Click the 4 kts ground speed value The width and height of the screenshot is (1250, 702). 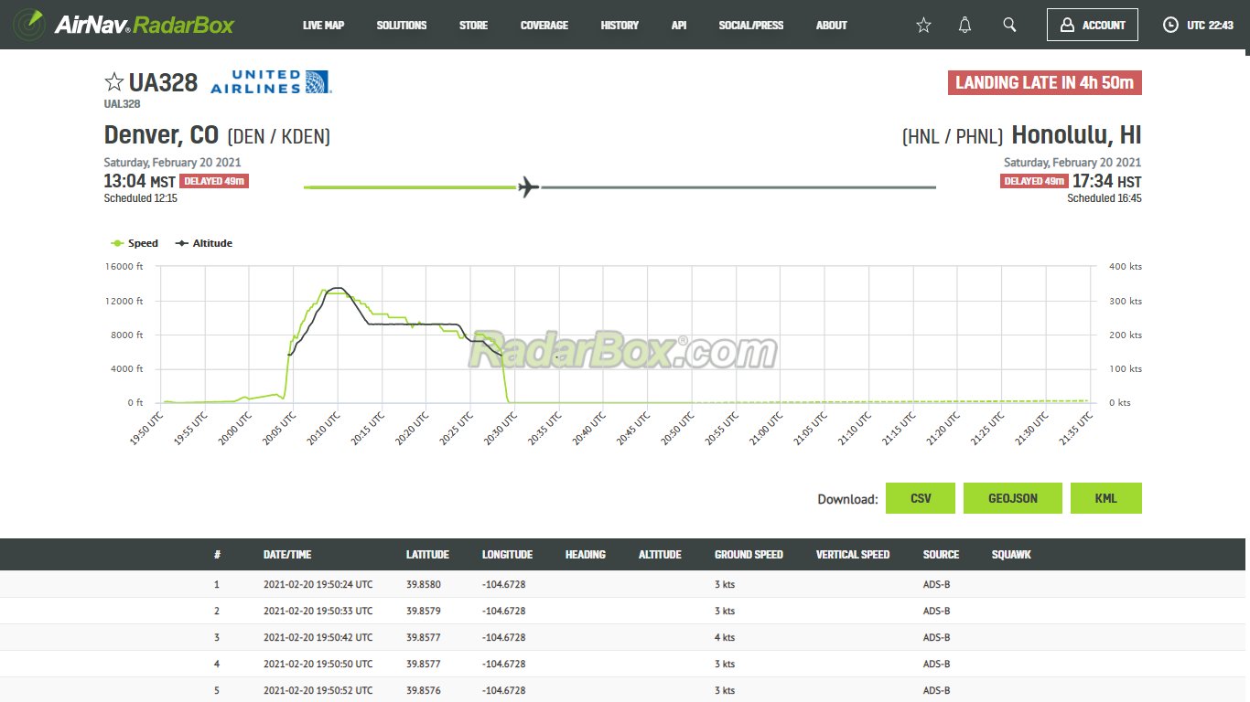click(725, 637)
